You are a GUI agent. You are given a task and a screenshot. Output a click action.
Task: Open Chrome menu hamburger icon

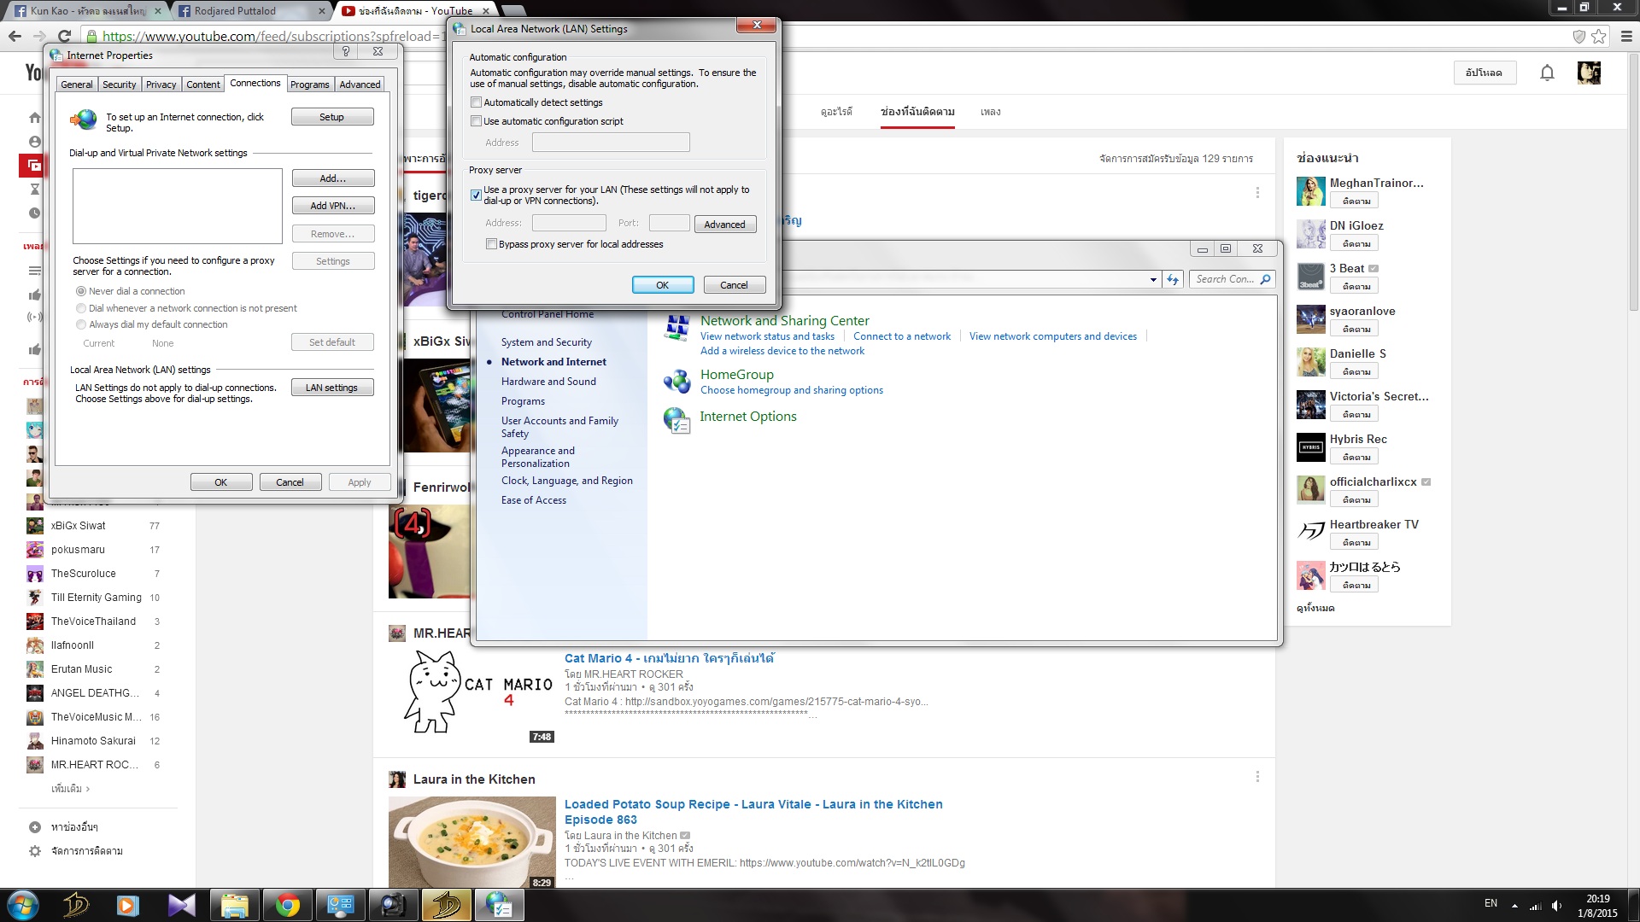(x=1626, y=36)
